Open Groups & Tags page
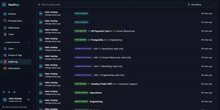Screen dimensions: 220x110 pyautogui.click(x=16, y=55)
